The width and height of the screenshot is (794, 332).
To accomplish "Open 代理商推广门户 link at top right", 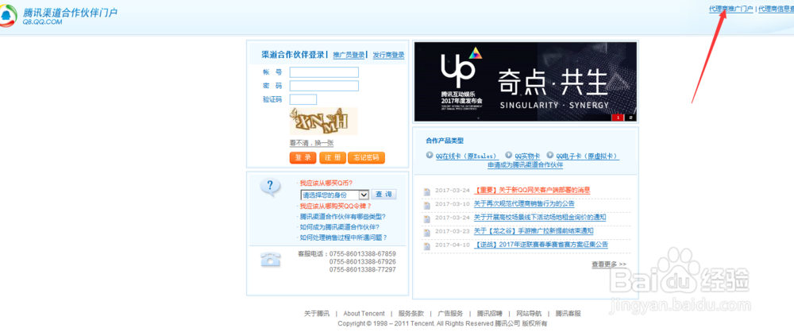I will click(x=730, y=9).
